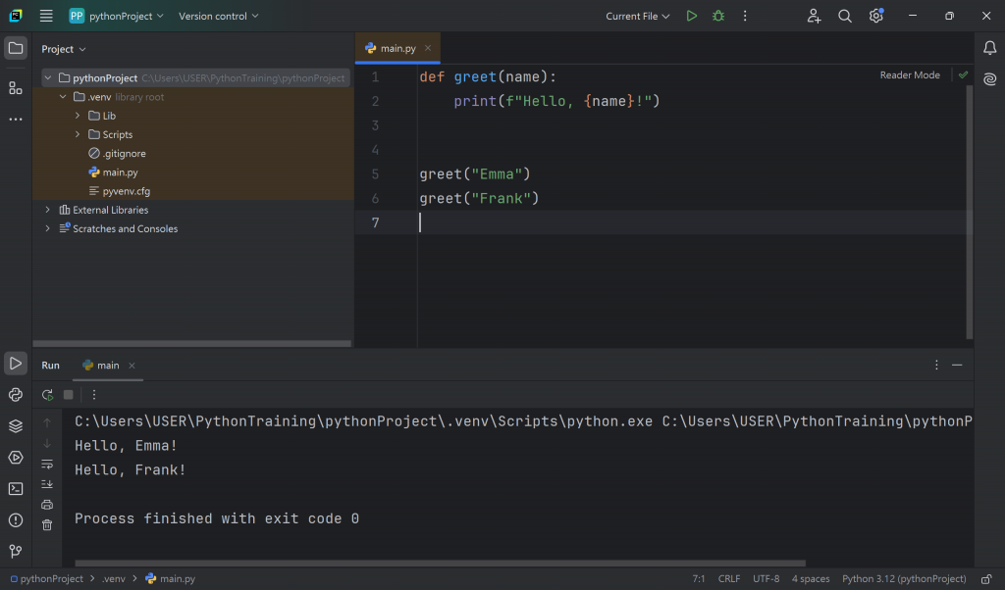Screen dimensions: 1005x590
Task: Open the Python Packages tool window
Action: 16,426
